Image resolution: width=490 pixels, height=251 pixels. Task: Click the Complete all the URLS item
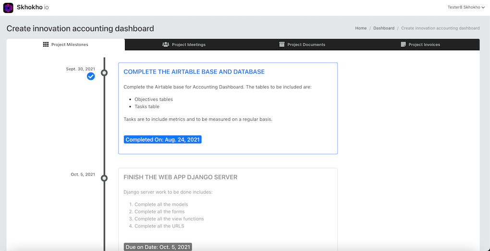pos(159,226)
